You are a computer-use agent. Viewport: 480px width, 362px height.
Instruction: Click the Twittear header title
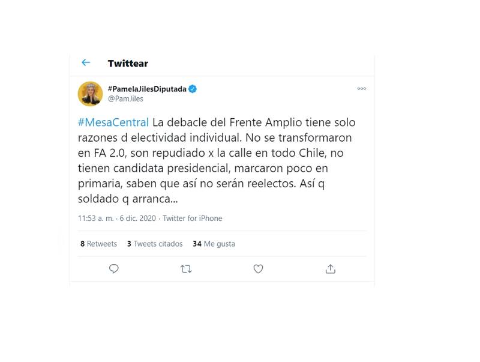pyautogui.click(x=128, y=63)
